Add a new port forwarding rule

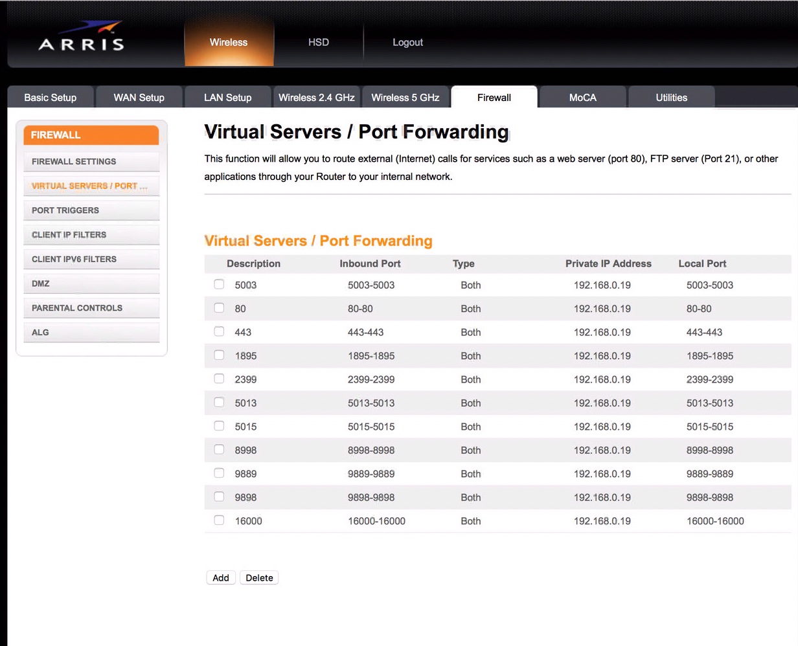[221, 577]
